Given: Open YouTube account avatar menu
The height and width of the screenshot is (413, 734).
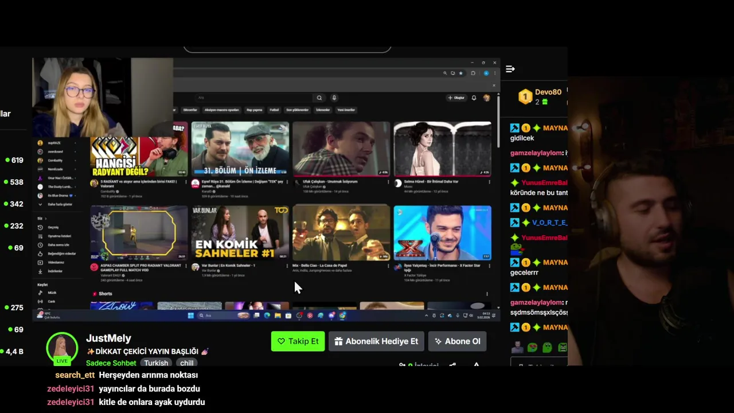Looking at the screenshot, I should pyautogui.click(x=486, y=98).
